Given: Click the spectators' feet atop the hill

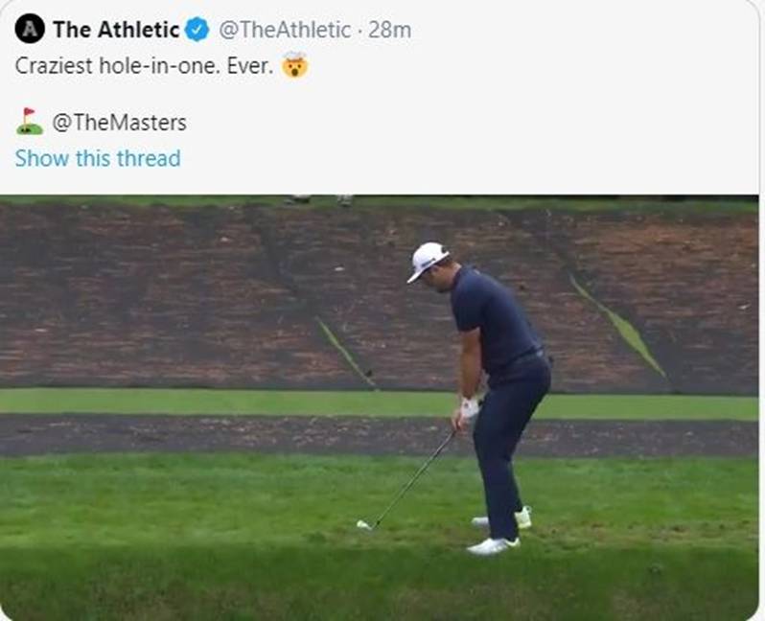Looking at the screenshot, I should pos(320,200).
